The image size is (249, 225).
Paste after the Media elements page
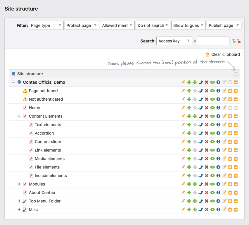point(230,159)
